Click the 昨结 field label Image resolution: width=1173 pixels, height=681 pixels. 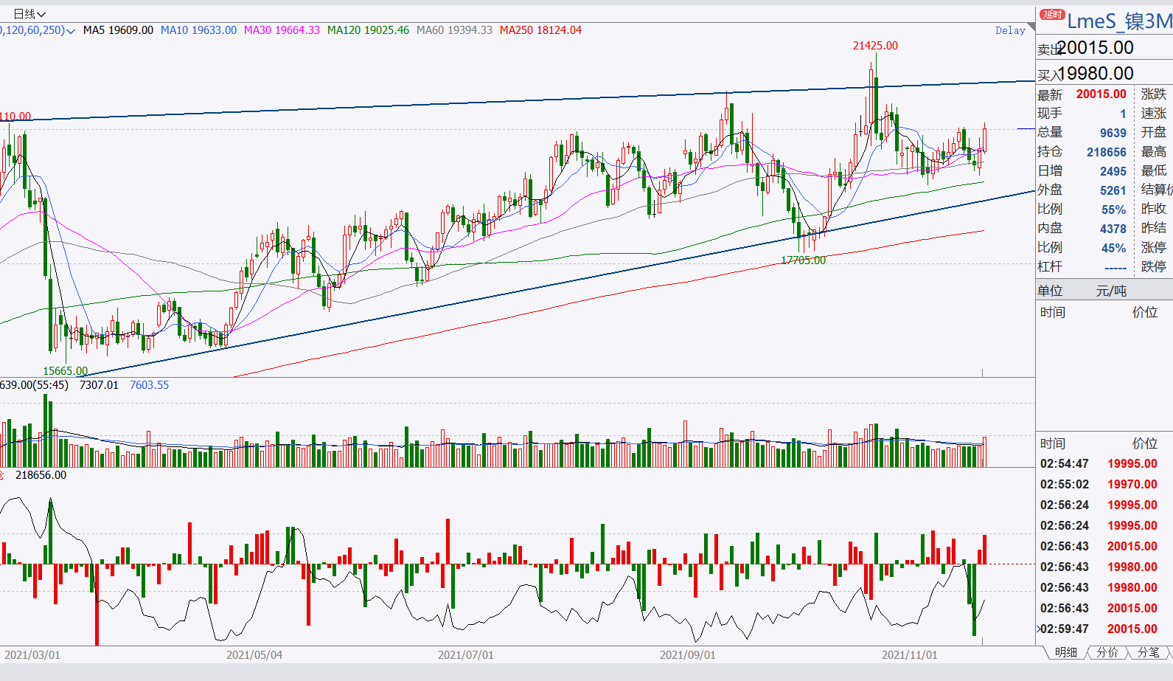pyautogui.click(x=1154, y=228)
